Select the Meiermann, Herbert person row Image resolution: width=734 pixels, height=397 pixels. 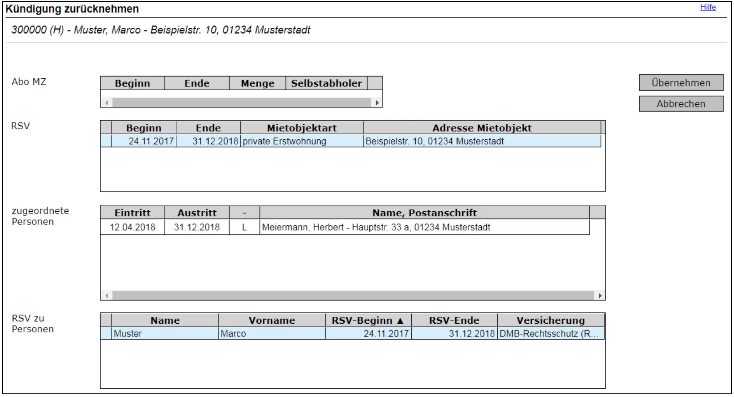coord(376,227)
